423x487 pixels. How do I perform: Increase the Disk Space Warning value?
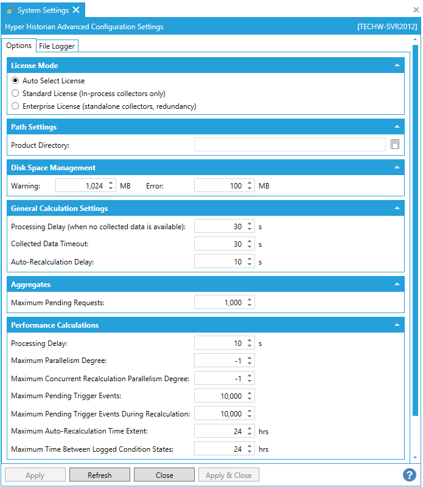tap(111, 183)
